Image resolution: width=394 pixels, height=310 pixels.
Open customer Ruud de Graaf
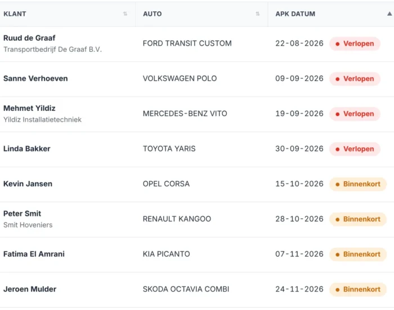tap(29, 38)
